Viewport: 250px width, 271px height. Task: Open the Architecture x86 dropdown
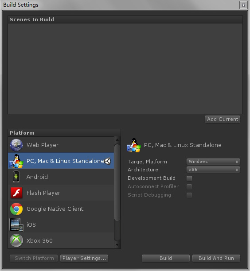pyautogui.click(x=213, y=170)
